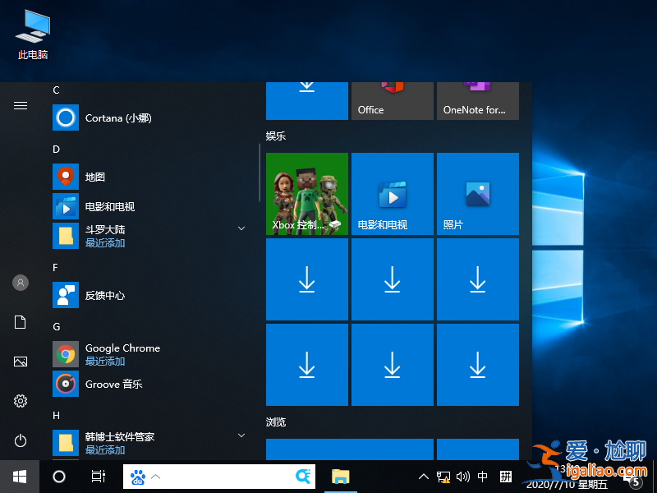Launch the 地图 maps app

tap(95, 177)
